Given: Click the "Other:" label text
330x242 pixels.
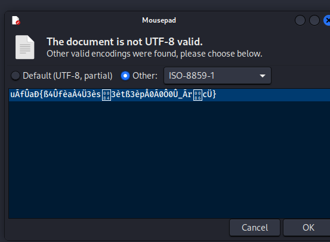Looking at the screenshot, I should [x=145, y=76].
